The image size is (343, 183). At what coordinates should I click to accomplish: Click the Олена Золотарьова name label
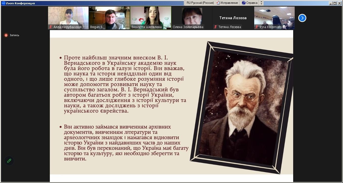tap(188, 27)
